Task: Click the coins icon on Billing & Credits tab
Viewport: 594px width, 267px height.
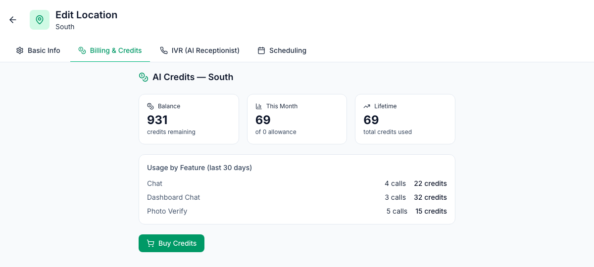Action: point(82,50)
